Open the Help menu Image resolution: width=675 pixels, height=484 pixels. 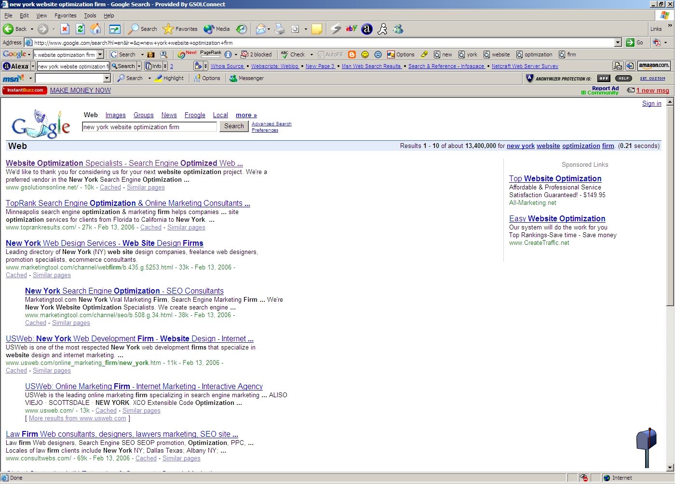[x=109, y=15]
